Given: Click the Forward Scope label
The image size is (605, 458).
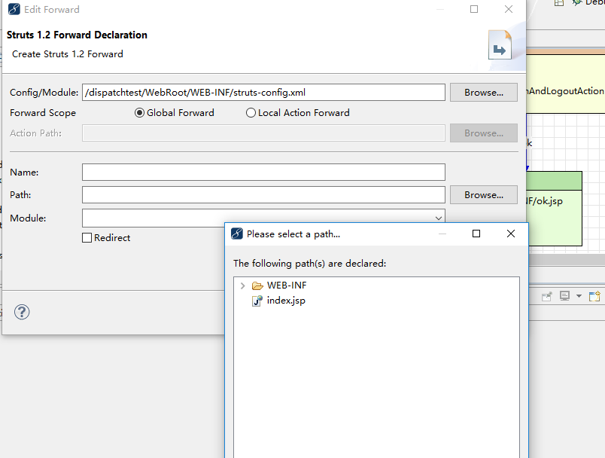Looking at the screenshot, I should click(43, 113).
